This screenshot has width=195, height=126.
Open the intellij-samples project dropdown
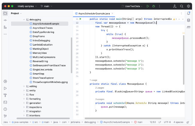coord(27,6)
